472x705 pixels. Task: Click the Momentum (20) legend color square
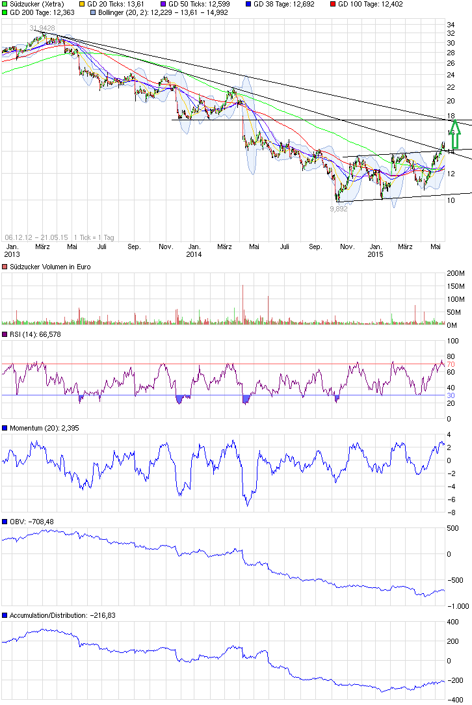click(x=5, y=428)
